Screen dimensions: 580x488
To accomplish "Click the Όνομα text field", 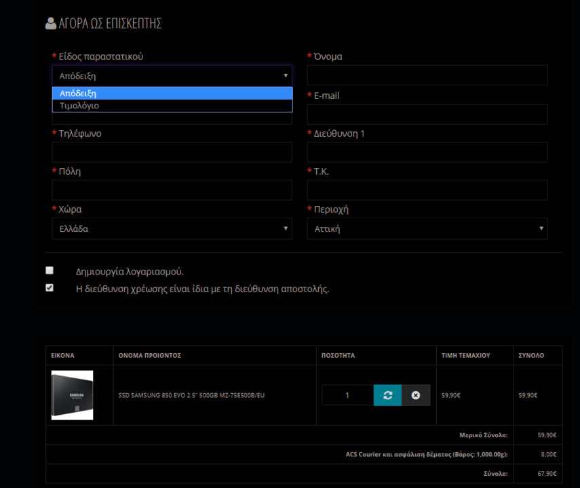I will 427,76.
